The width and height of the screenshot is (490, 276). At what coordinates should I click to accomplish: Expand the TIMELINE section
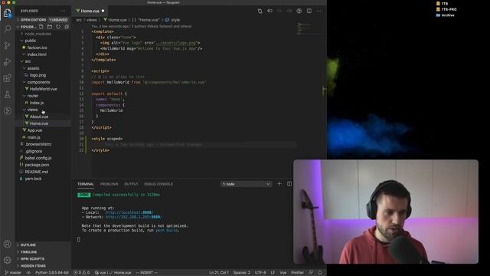44,252
